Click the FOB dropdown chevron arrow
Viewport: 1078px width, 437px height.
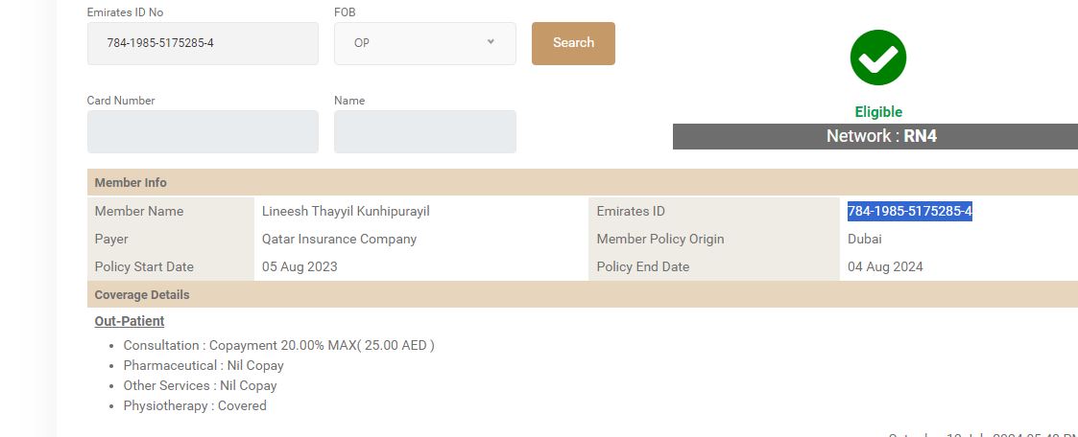pyautogui.click(x=491, y=42)
